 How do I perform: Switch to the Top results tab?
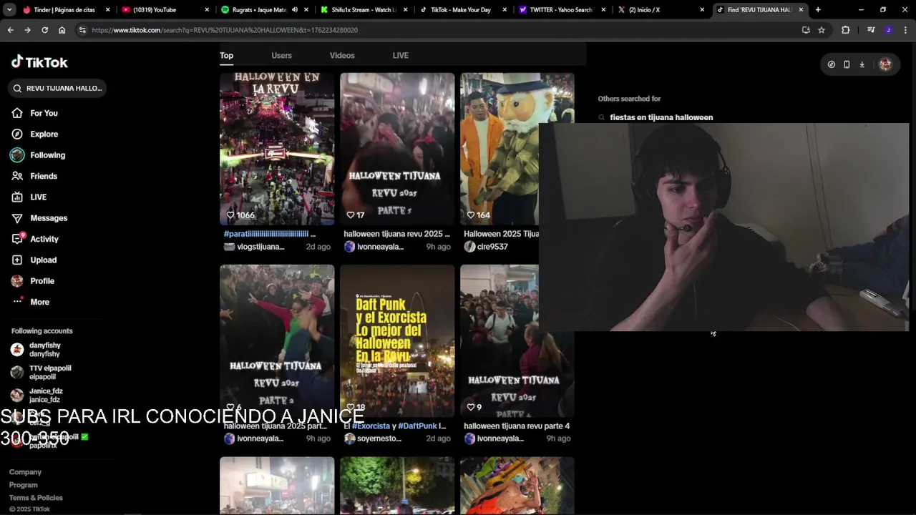tap(226, 55)
